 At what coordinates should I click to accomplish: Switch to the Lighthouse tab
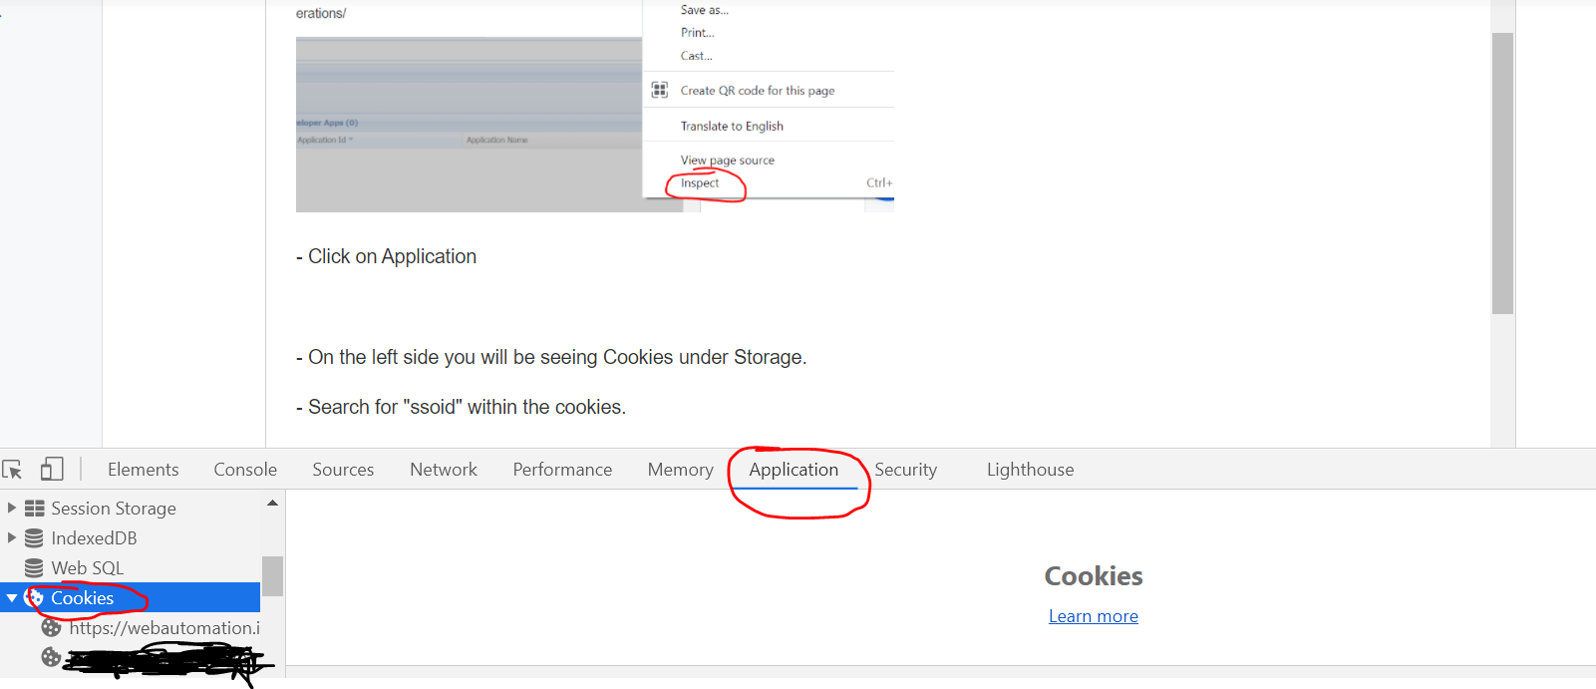click(1031, 470)
